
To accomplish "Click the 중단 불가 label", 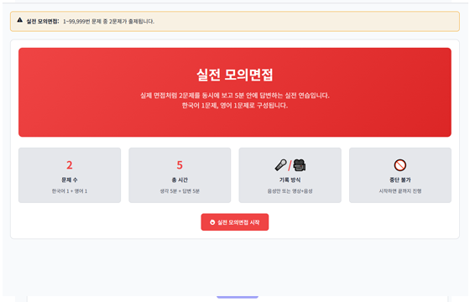I will 400,180.
